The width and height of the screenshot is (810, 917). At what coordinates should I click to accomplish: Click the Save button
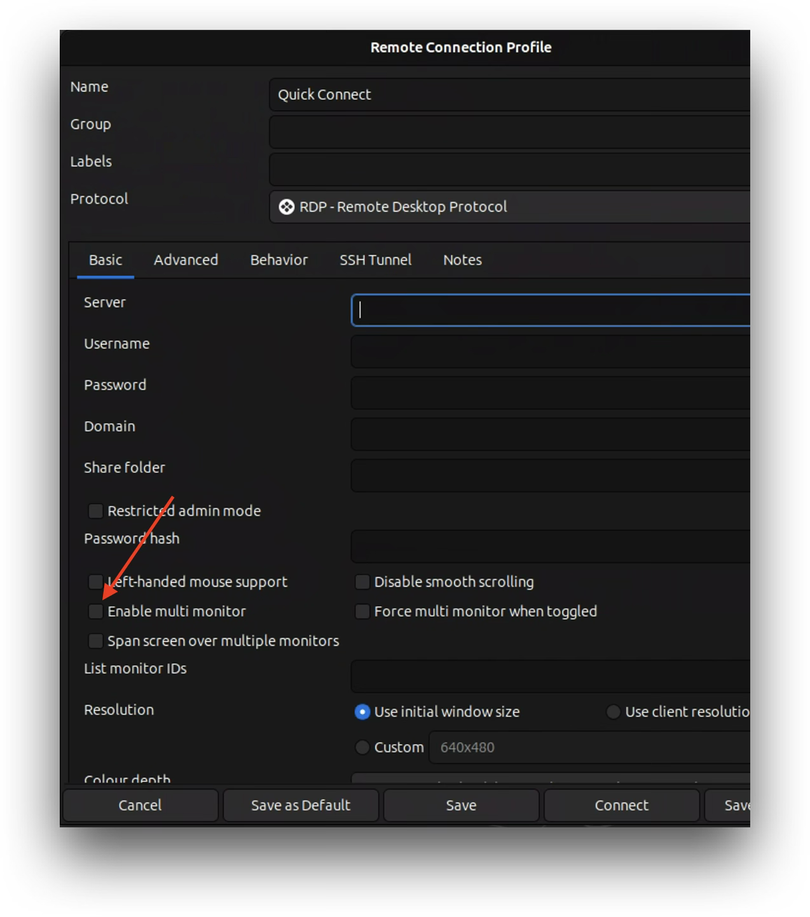point(461,806)
